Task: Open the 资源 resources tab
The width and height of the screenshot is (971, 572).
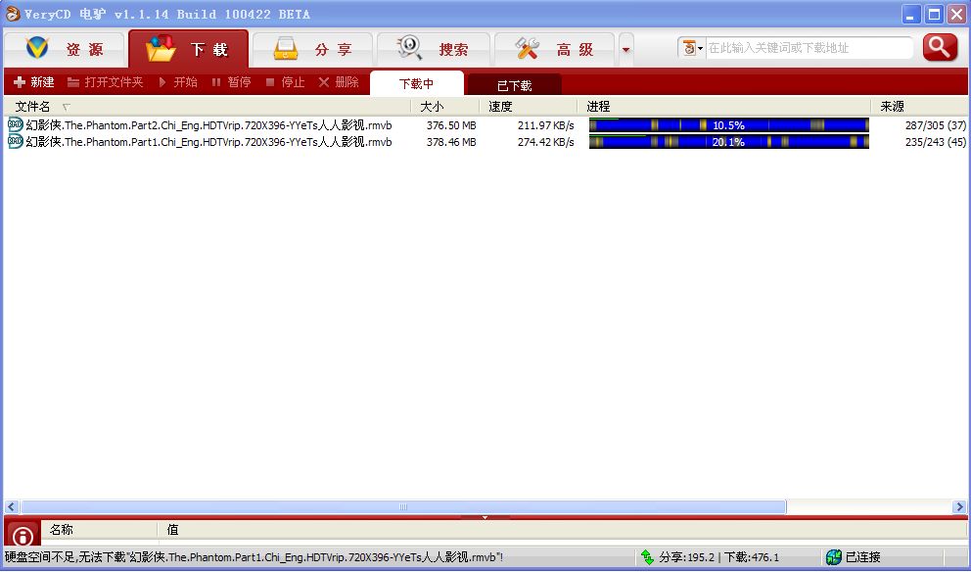Action: pos(64,48)
